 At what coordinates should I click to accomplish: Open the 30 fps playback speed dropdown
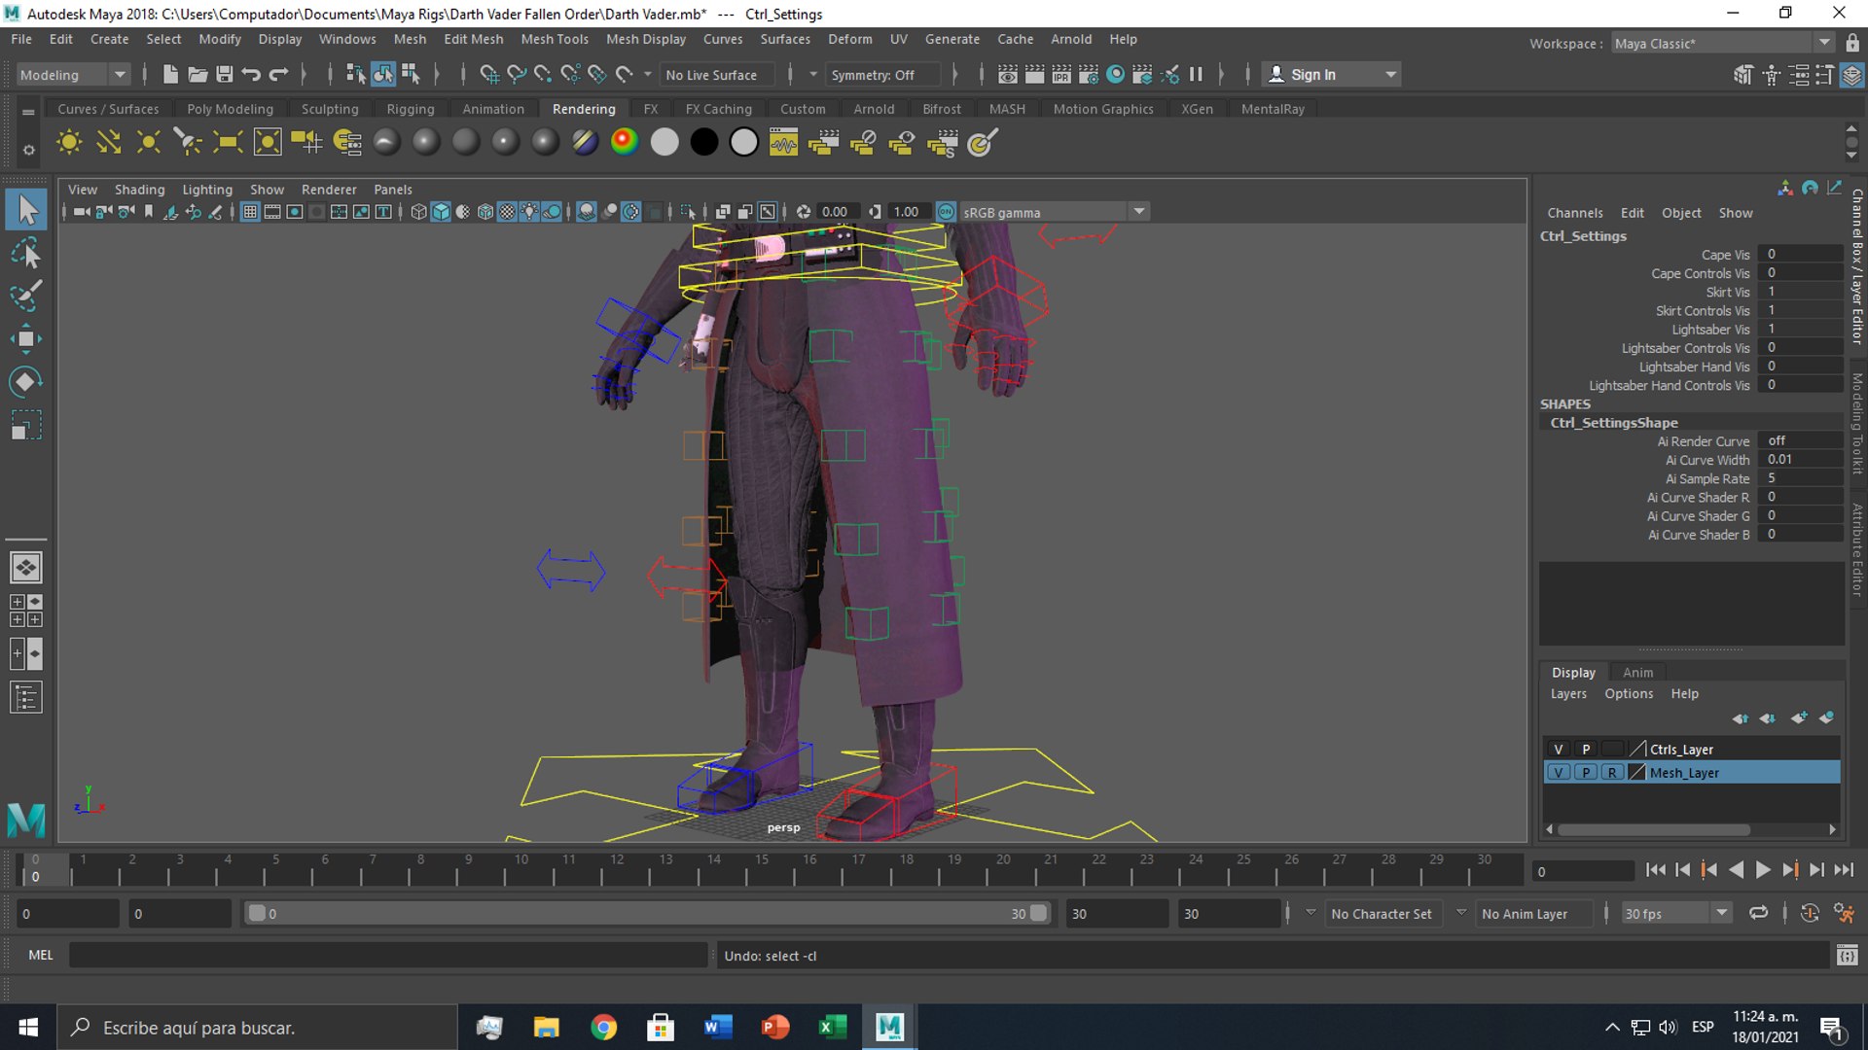click(x=1675, y=913)
